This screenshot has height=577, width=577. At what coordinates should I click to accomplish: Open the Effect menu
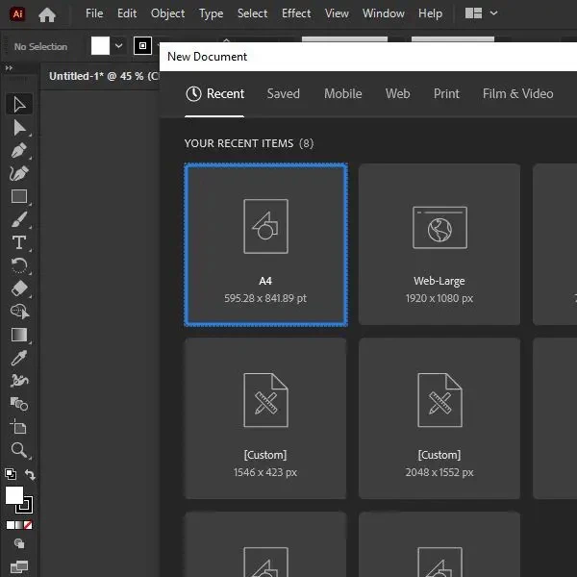pos(296,13)
